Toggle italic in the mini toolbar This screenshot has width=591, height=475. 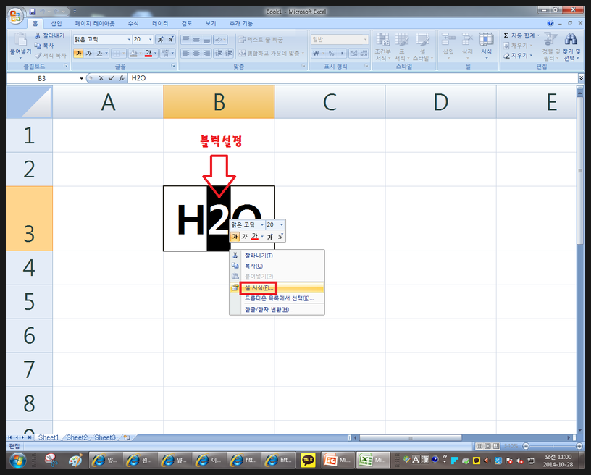click(x=245, y=236)
